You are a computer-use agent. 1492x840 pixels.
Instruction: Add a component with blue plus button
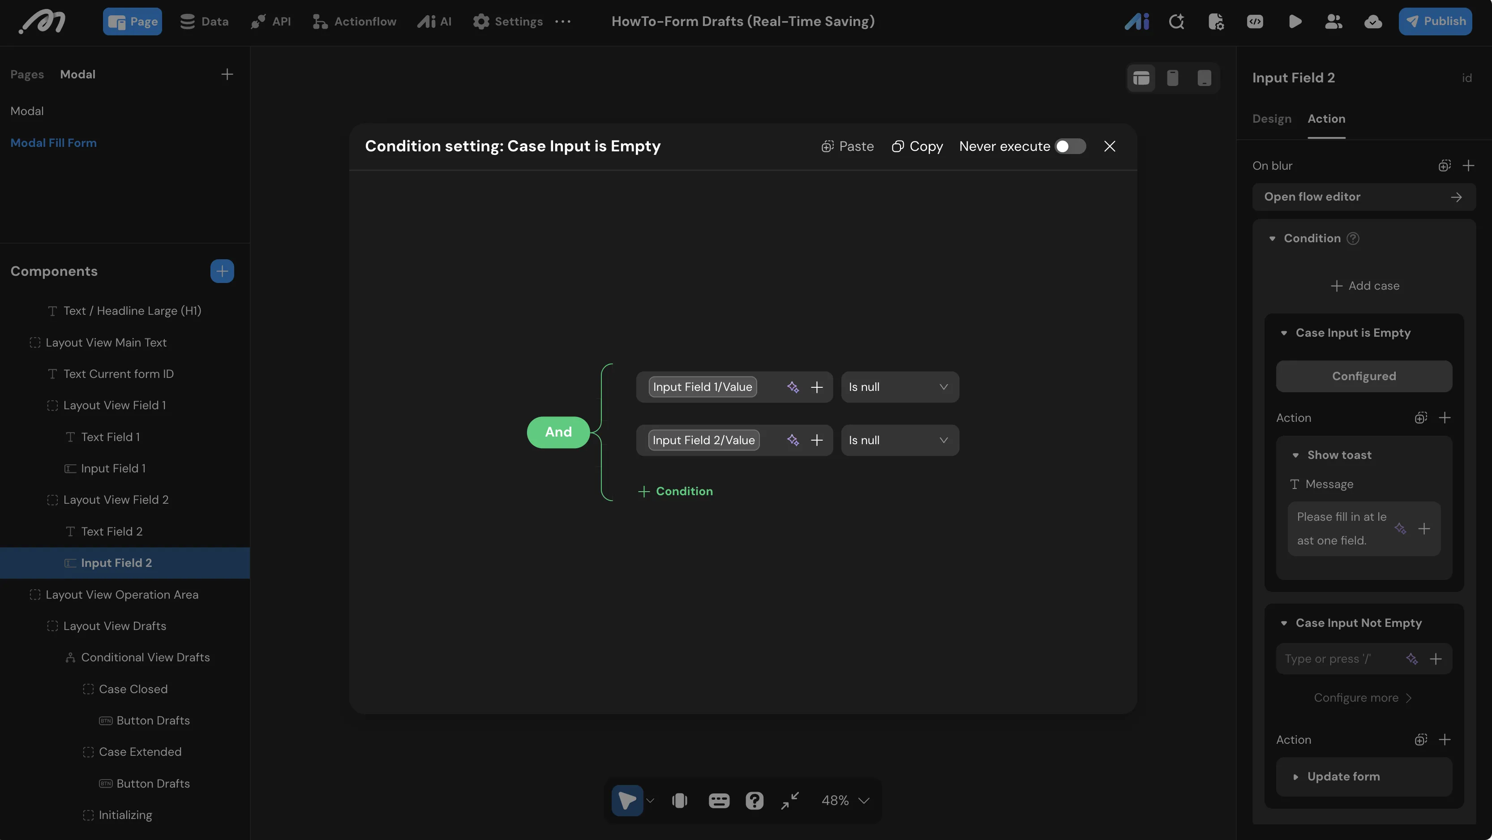(x=222, y=271)
